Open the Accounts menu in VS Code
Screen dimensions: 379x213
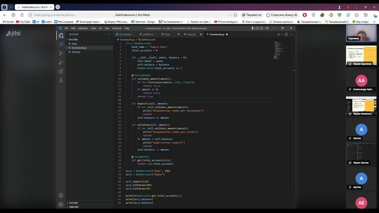tap(60, 195)
